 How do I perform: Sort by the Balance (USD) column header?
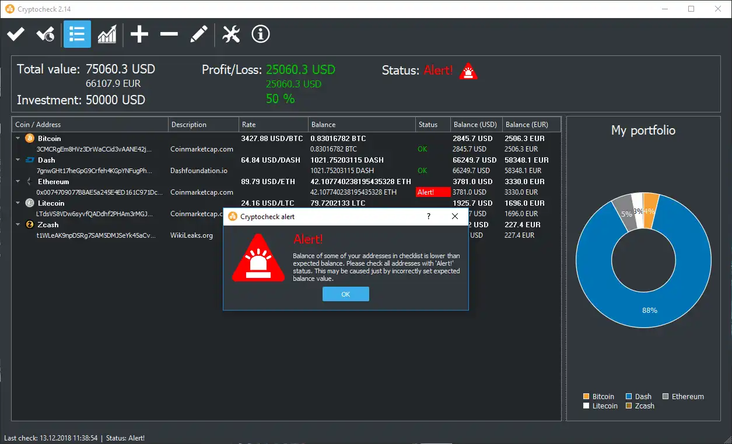pos(475,124)
